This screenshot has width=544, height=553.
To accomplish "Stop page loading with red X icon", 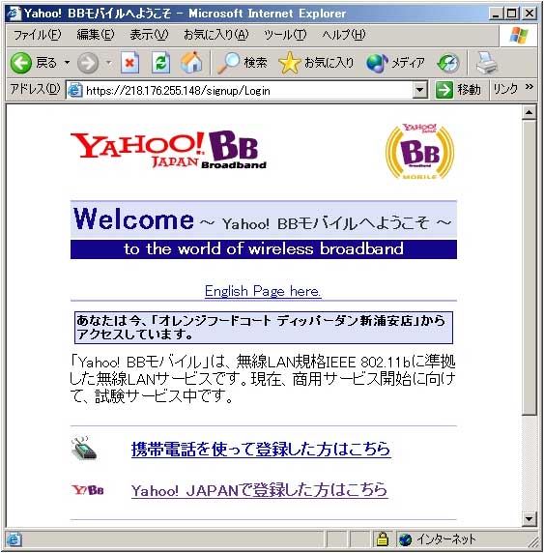I will 129,63.
